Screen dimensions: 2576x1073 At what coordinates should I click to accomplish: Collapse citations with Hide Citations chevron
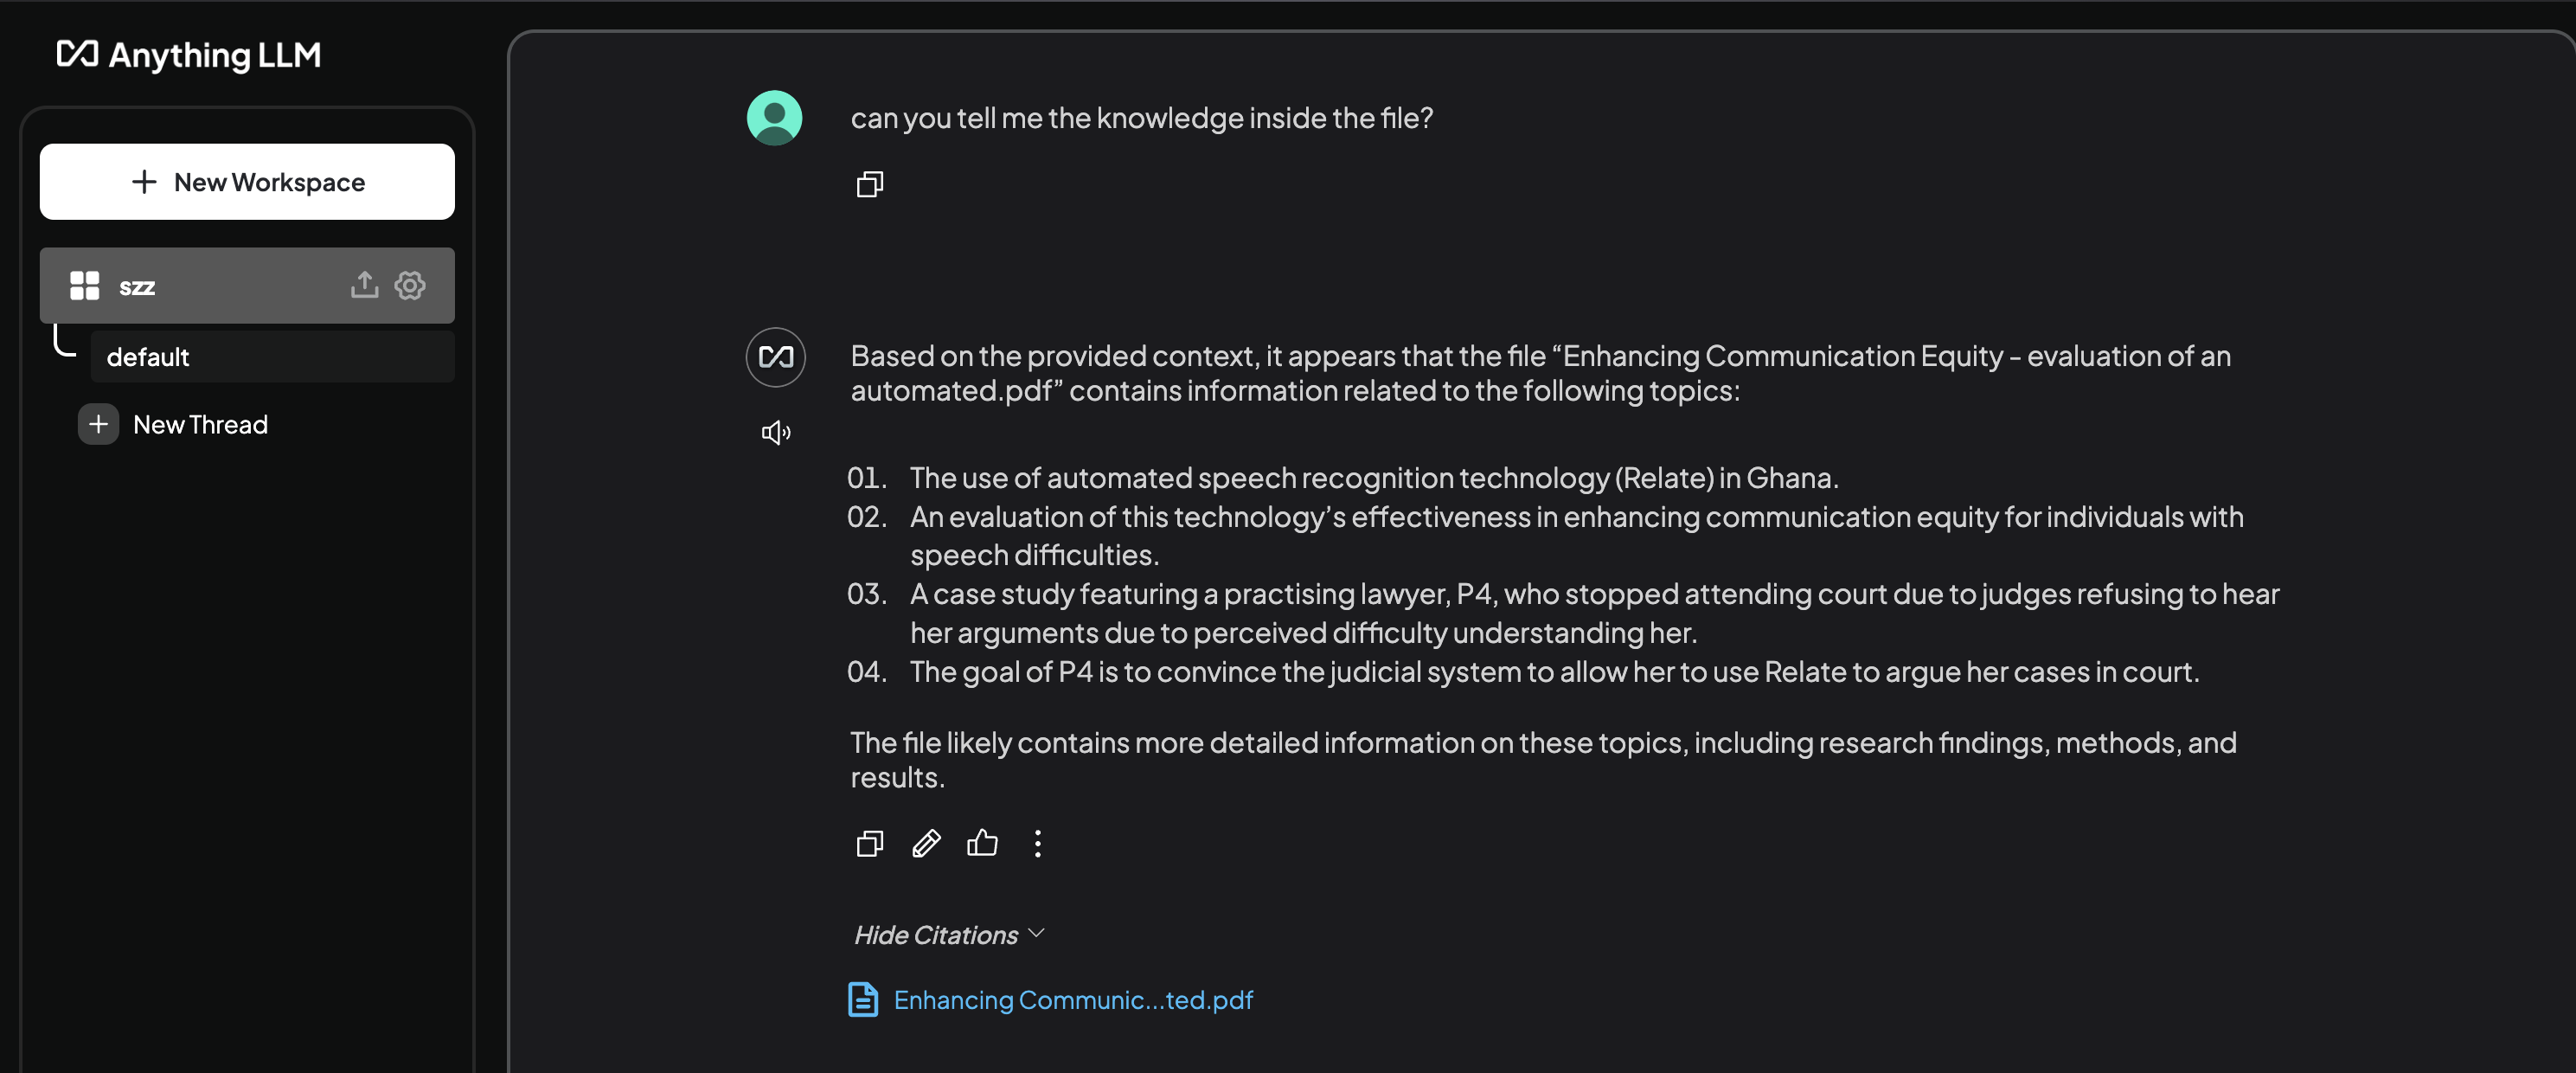(1036, 932)
